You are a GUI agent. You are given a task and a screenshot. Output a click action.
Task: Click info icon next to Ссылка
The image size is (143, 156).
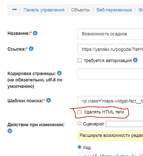point(31,49)
